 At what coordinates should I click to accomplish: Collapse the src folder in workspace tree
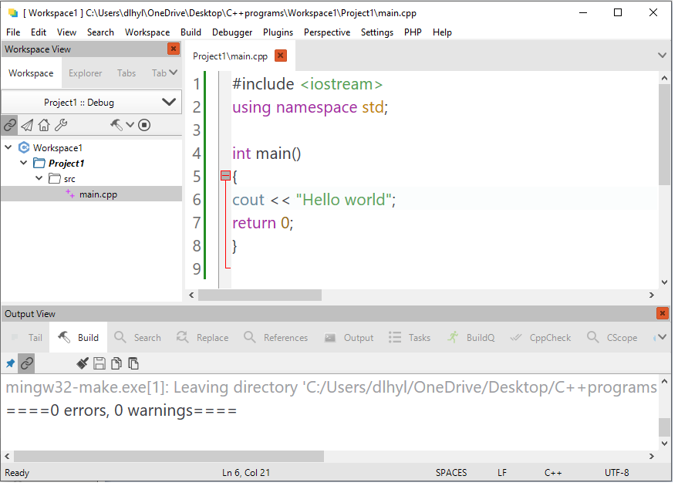[39, 179]
